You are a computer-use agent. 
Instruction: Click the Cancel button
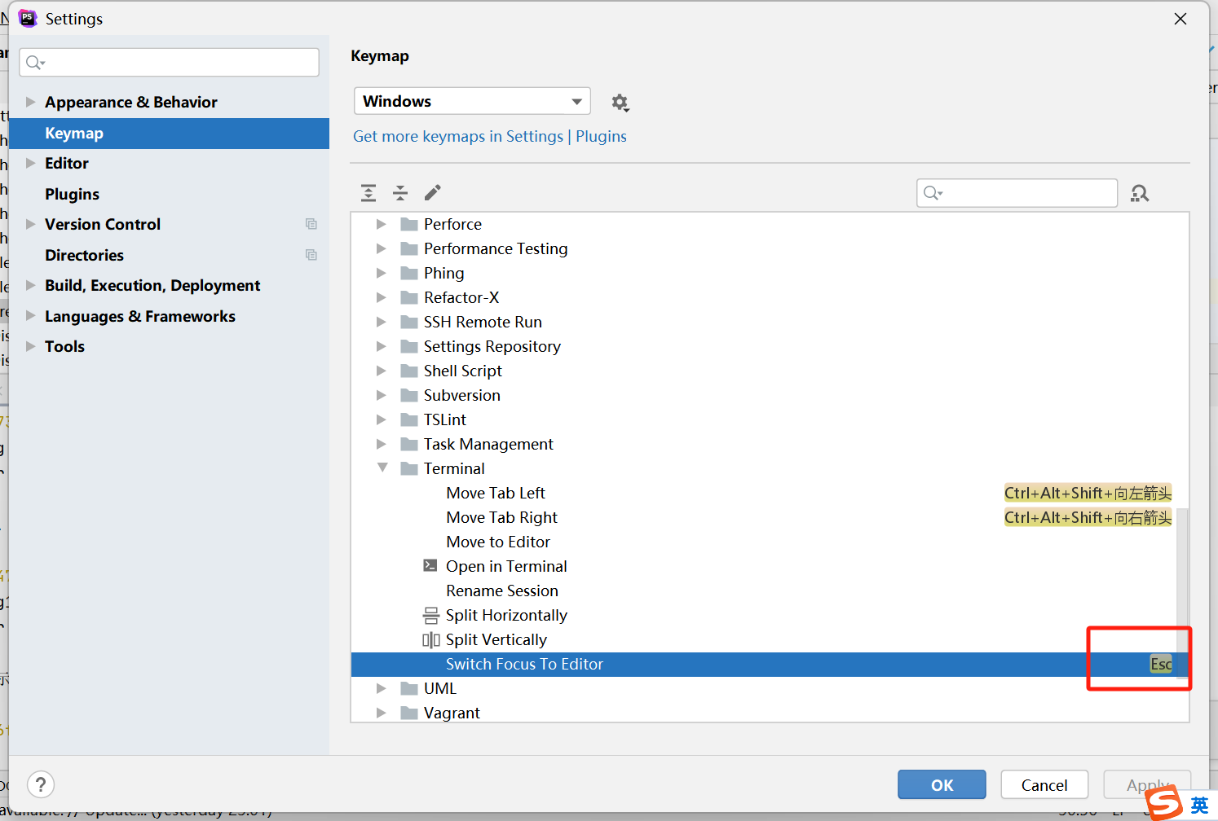[1044, 784]
